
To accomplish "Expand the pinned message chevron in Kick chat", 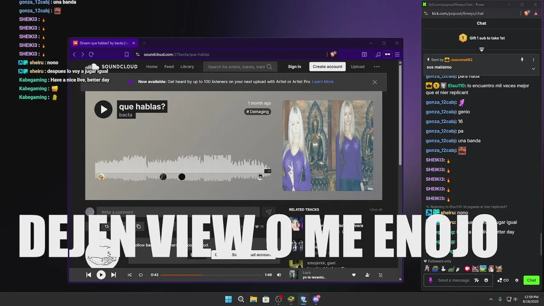I will click(533, 68).
